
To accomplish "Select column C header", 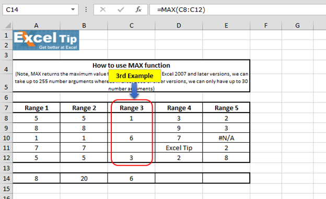I will (x=132, y=26).
